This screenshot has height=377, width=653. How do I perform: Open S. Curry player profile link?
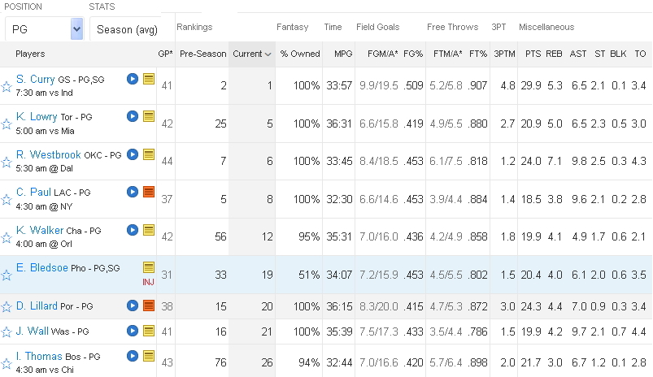36,79
